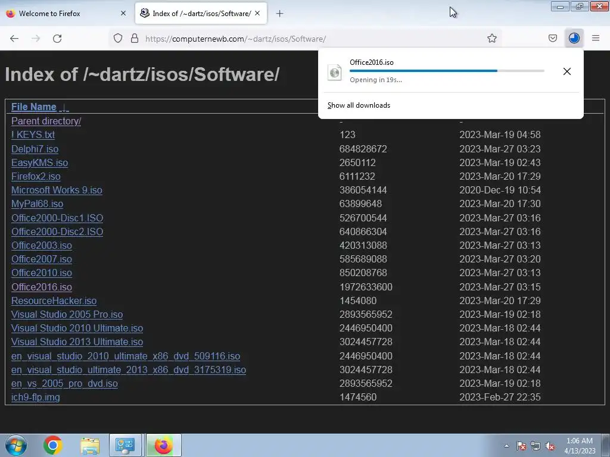Bookmark this page with the star icon

tap(491, 39)
